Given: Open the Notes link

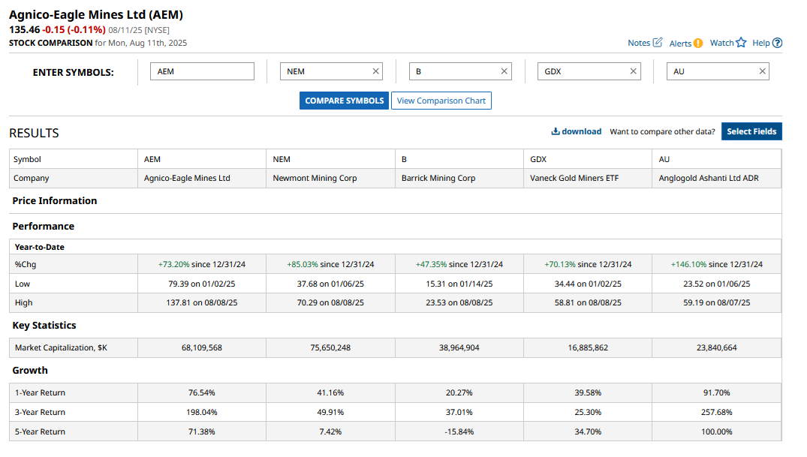Looking at the screenshot, I should tap(639, 44).
